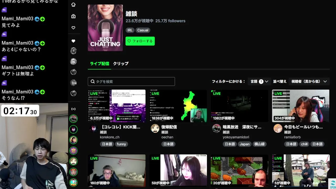Image resolution: width=336 pixels, height=189 pixels.
Task: Click the 23.6万が視聴中 viewer count
Action: point(139,21)
